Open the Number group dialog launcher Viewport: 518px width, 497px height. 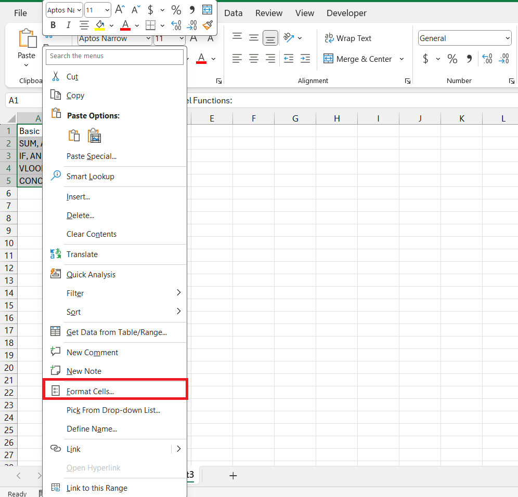512,80
